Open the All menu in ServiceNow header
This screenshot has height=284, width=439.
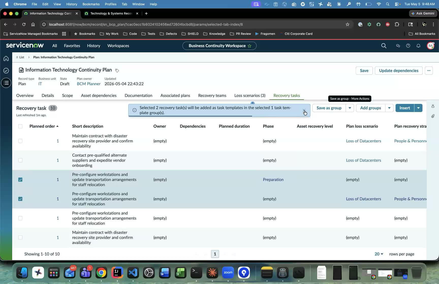55,46
